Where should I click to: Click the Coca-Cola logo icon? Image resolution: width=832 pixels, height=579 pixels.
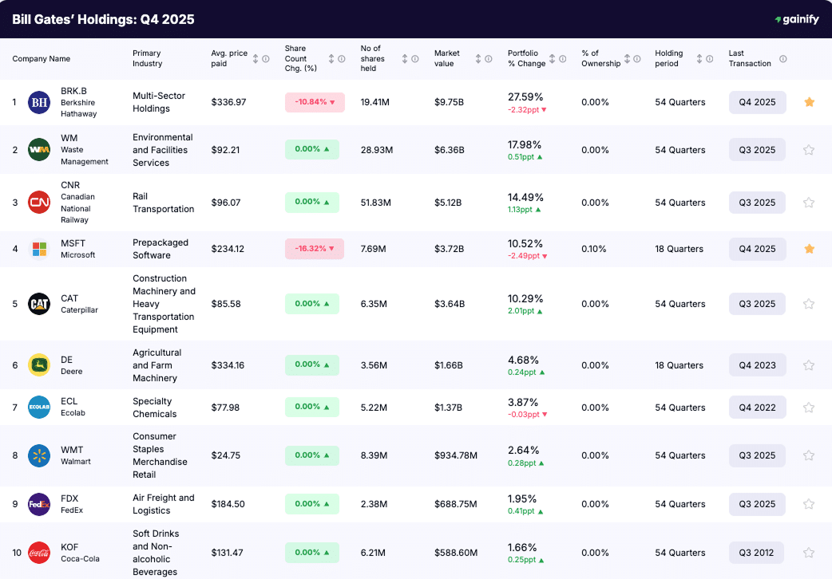click(x=40, y=553)
